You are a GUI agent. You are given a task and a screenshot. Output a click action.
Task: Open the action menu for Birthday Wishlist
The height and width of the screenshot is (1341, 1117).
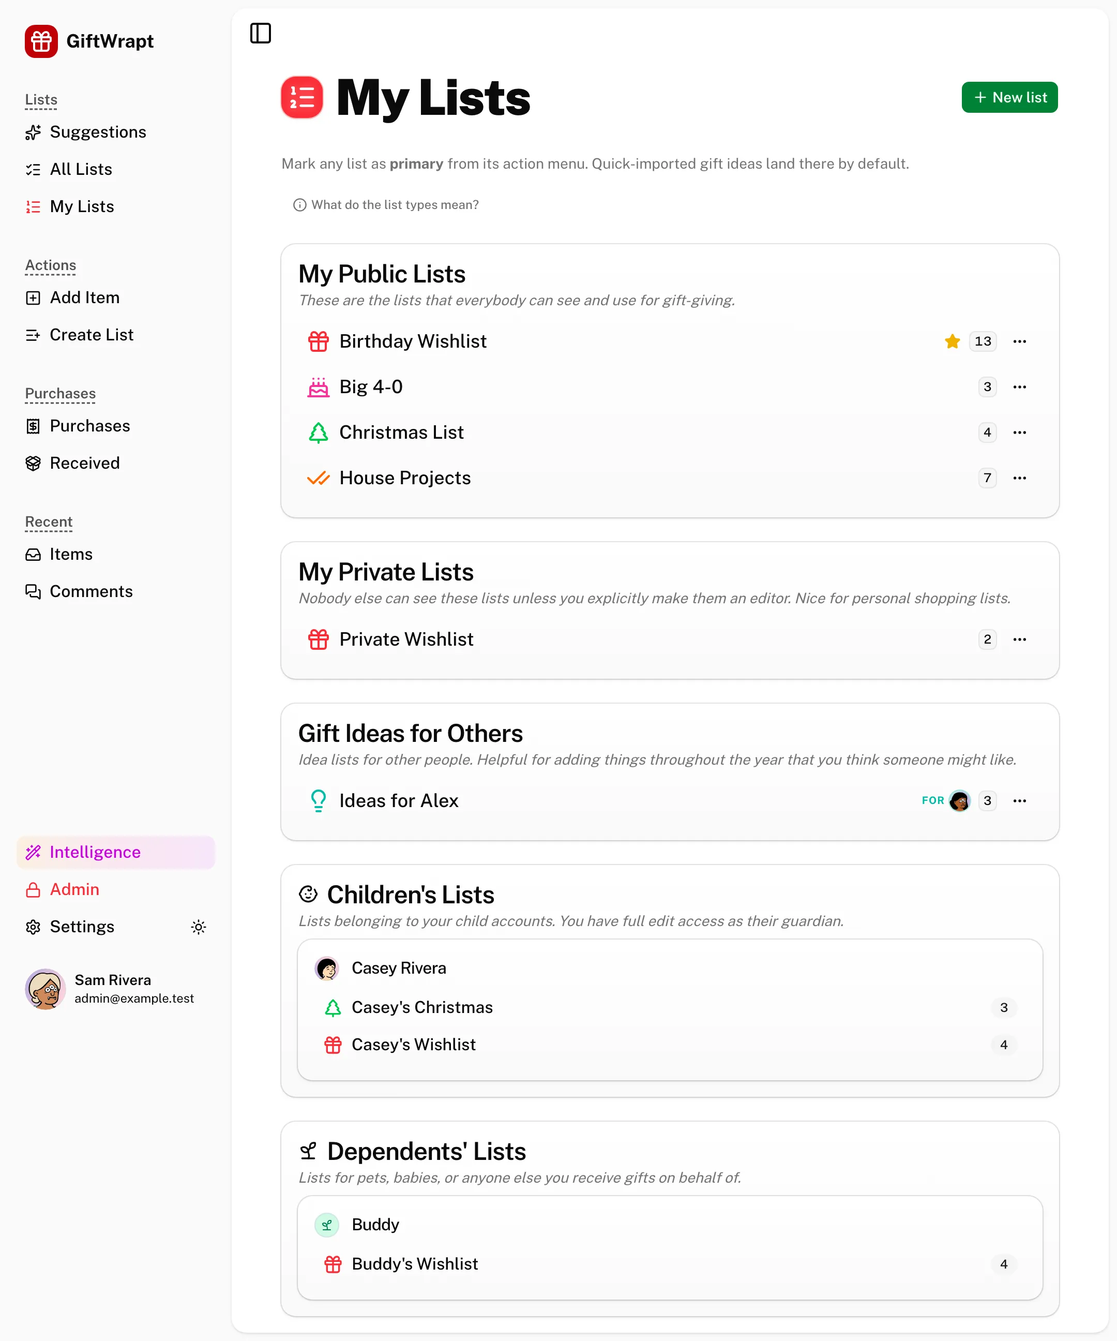pyautogui.click(x=1019, y=341)
